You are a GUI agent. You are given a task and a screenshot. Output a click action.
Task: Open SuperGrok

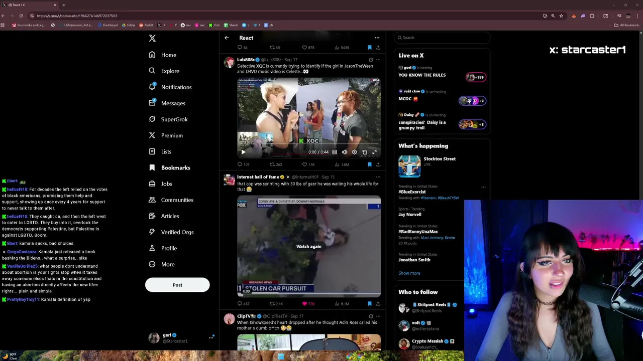[168, 119]
